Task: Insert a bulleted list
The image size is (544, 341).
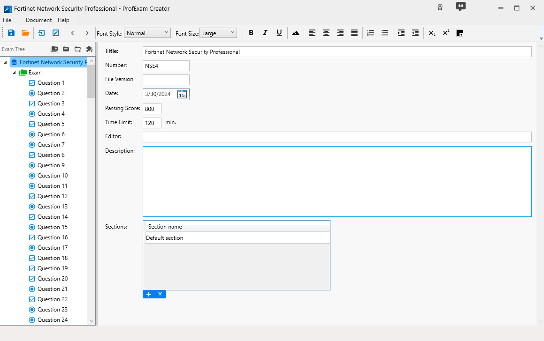Action: pyautogui.click(x=385, y=33)
